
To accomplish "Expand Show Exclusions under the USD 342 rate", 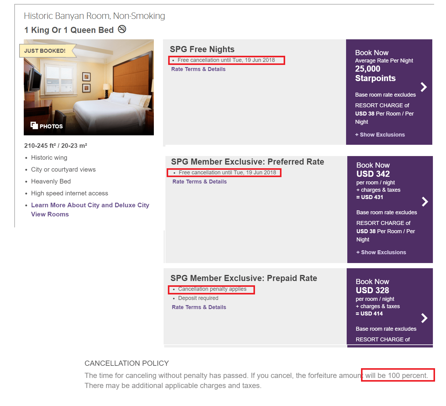I will (x=381, y=252).
